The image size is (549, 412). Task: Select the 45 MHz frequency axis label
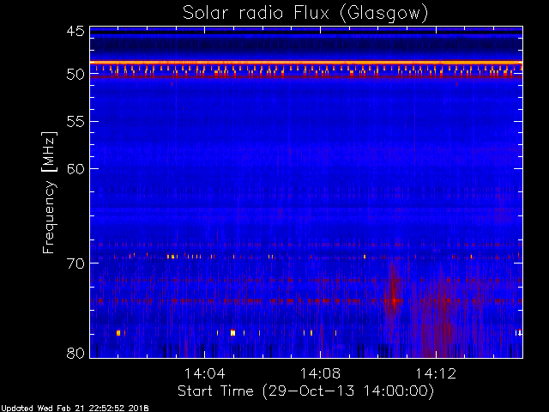point(75,32)
